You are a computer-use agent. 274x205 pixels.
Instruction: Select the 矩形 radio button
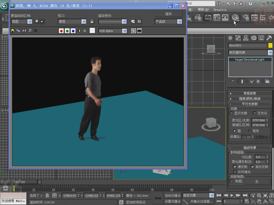click(x=250, y=131)
